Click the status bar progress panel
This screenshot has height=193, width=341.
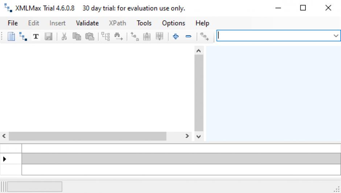click(35, 187)
